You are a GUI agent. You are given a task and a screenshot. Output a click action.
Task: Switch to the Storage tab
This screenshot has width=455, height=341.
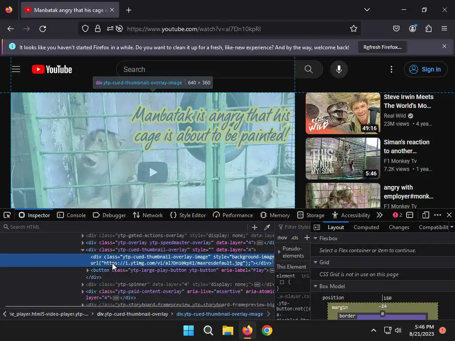(311, 215)
